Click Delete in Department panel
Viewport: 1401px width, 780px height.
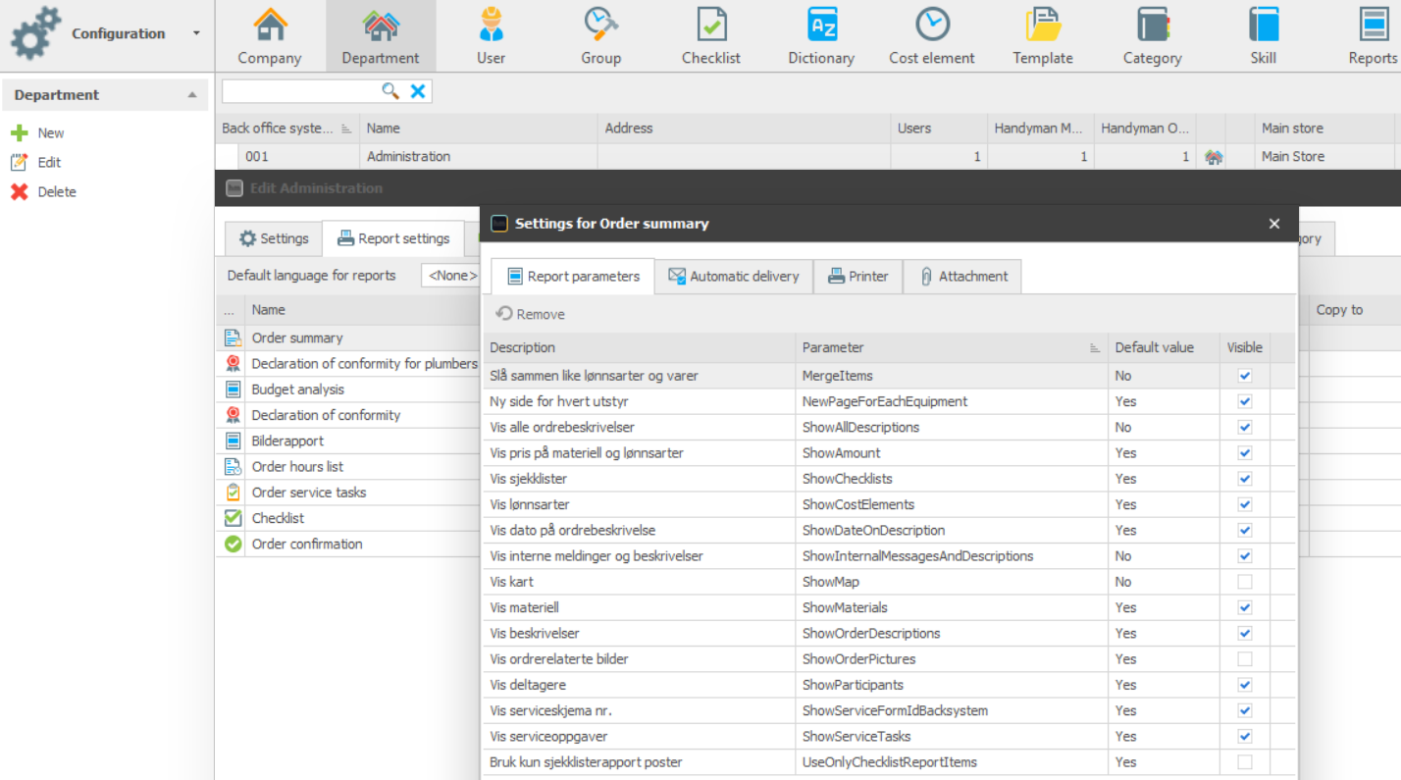pos(43,192)
